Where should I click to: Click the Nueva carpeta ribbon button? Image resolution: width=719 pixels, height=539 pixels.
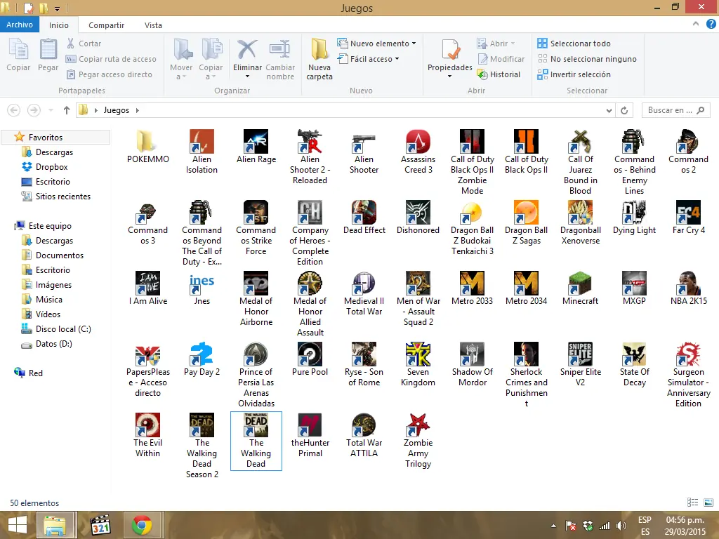[319, 60]
